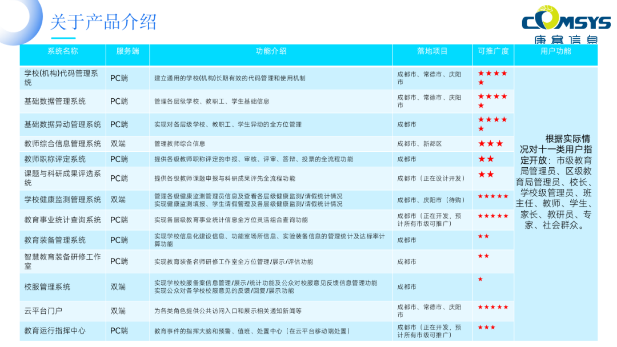Click the star rating for 教育运行指挥中心
Viewport: 617px width, 347px height.
(486, 328)
